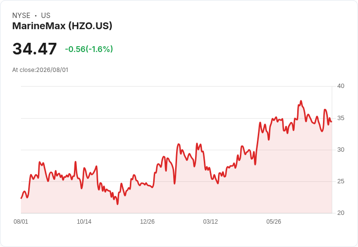Select the 03/12 date on x-axis
The image size is (358, 247).
(x=210, y=221)
